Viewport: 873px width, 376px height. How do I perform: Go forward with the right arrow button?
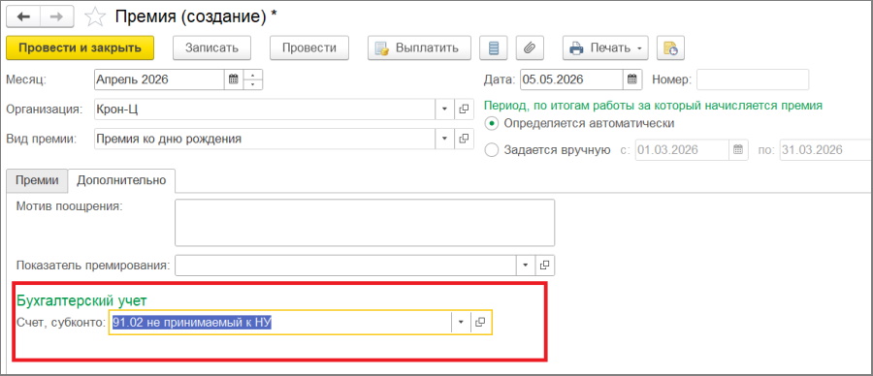coord(56,16)
